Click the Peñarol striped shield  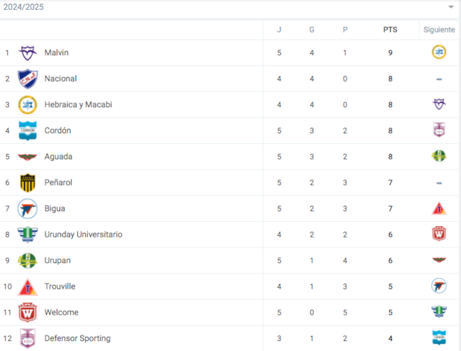(28, 182)
